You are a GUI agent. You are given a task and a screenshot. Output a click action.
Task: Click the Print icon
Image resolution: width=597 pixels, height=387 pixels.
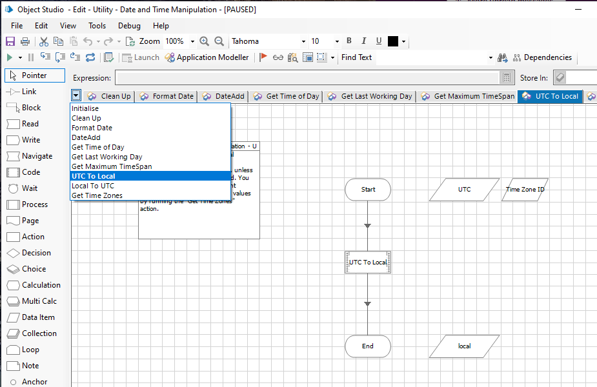[25, 41]
